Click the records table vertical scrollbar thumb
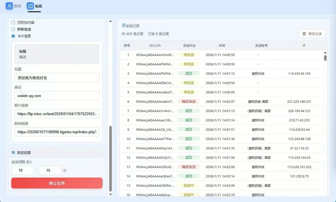336x202 pixels. [x=325, y=58]
